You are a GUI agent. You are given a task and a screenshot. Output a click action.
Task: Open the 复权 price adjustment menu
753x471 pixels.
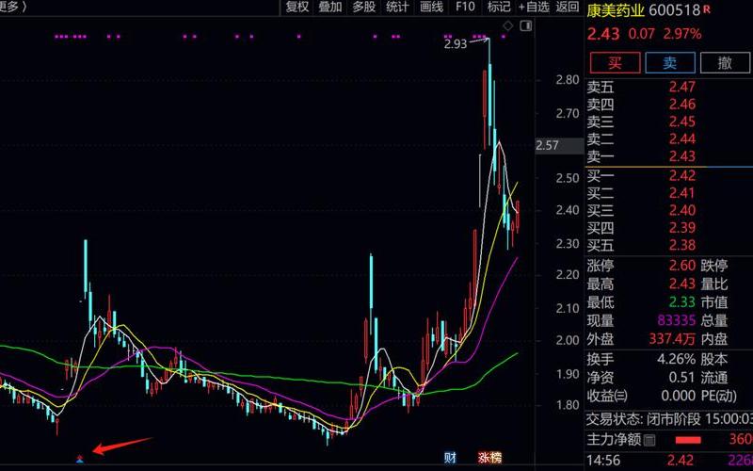pyautogui.click(x=297, y=7)
